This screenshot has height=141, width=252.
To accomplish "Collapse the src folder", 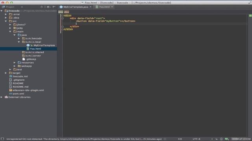I will (x=6, y=21).
